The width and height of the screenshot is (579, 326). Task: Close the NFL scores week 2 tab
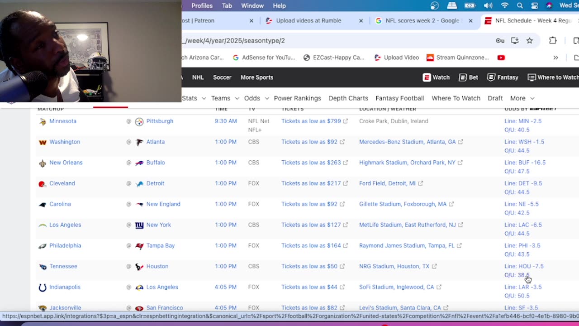pyautogui.click(x=470, y=21)
